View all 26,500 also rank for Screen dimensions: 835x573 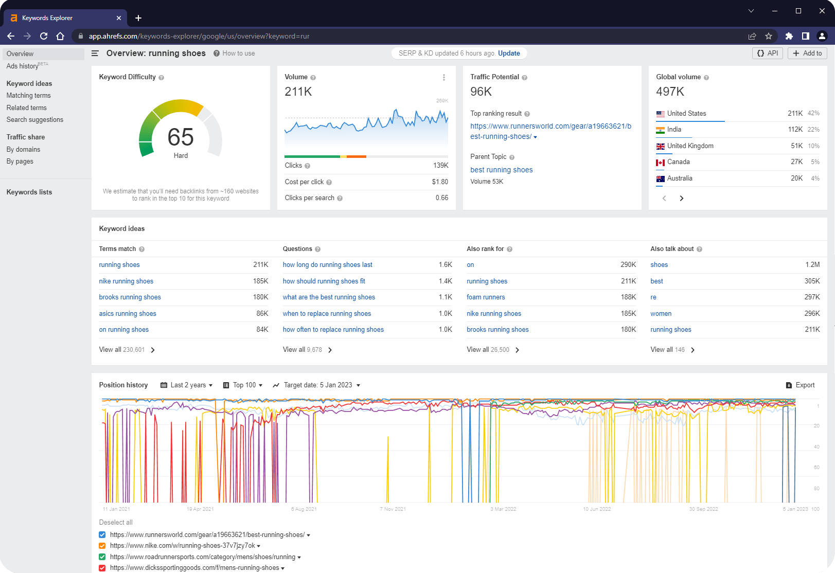click(x=493, y=350)
